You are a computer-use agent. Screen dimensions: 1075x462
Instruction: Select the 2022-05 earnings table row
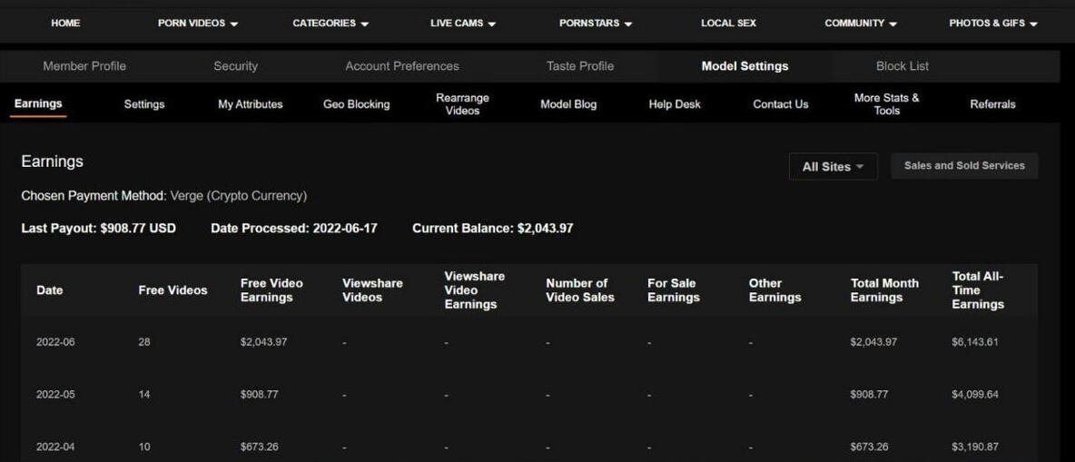tap(528, 395)
